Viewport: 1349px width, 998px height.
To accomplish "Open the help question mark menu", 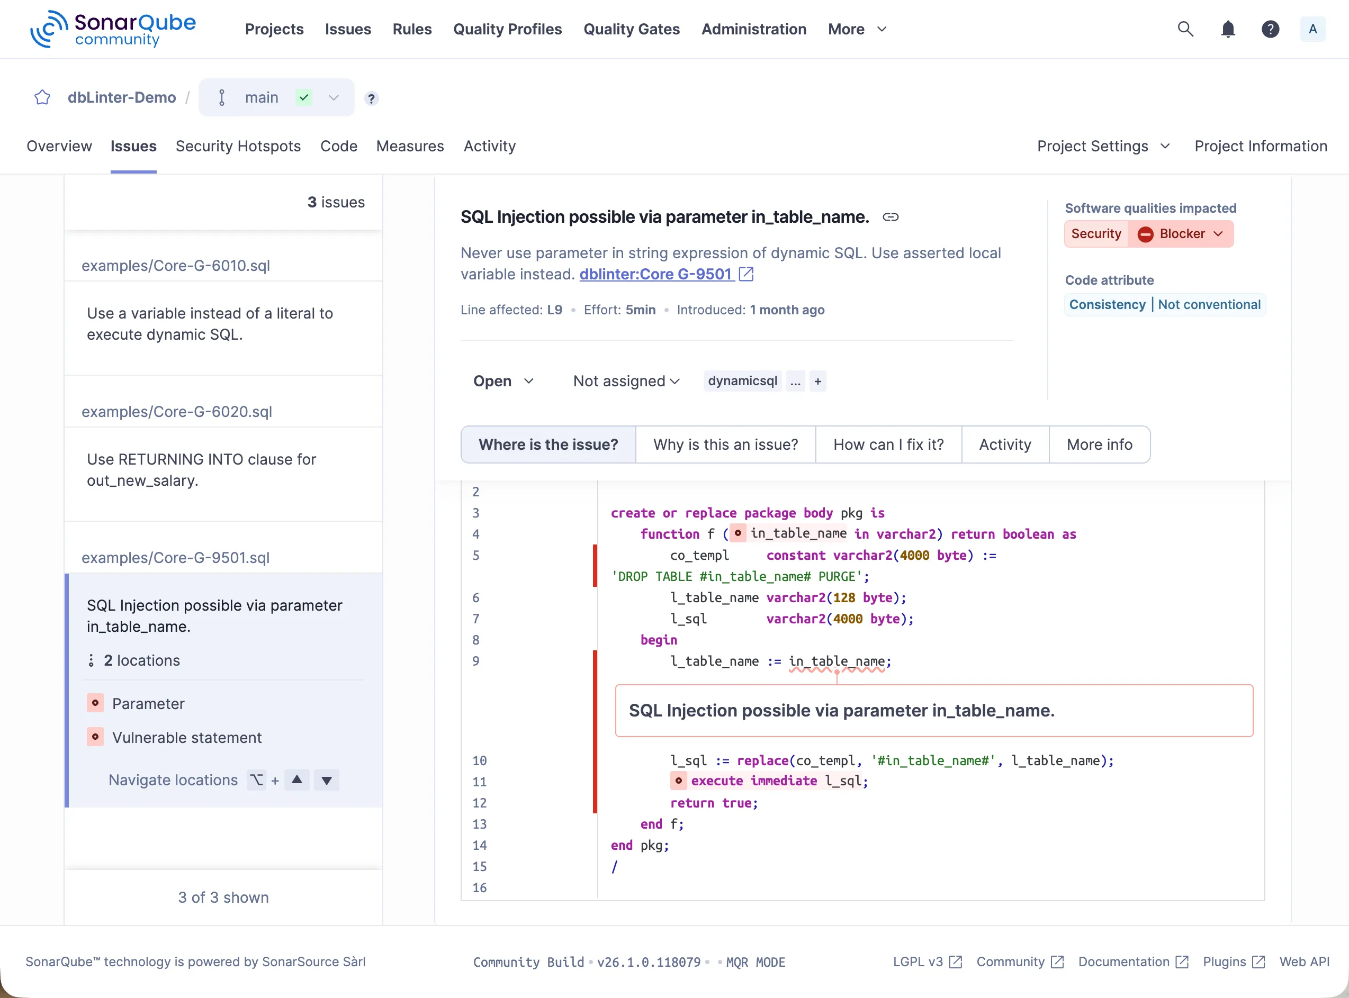I will click(x=1270, y=29).
